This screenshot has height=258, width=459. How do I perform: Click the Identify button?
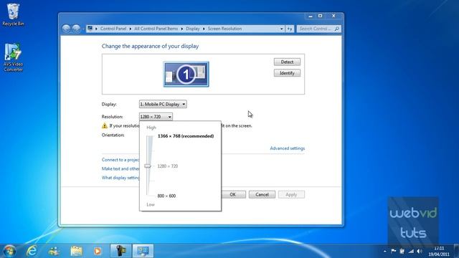click(x=287, y=73)
